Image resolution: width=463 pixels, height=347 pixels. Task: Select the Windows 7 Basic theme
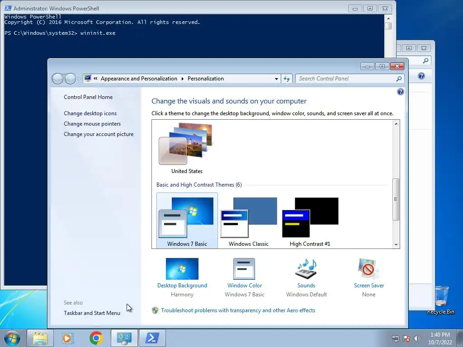point(187,220)
